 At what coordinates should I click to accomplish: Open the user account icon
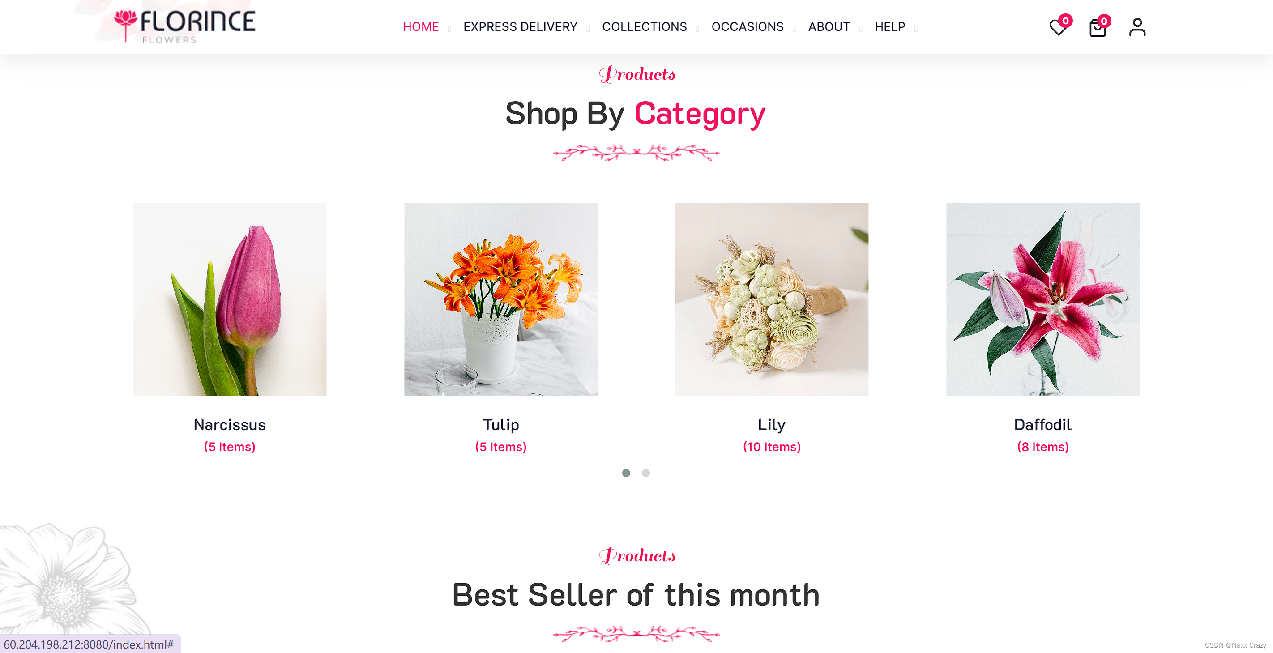coord(1137,27)
